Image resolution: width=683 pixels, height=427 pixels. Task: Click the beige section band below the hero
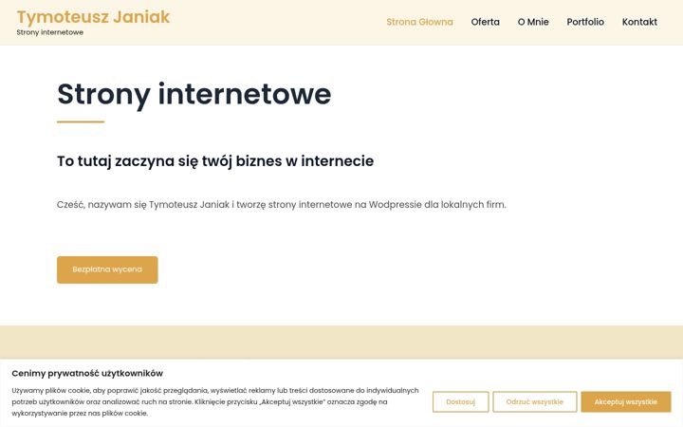point(341,342)
